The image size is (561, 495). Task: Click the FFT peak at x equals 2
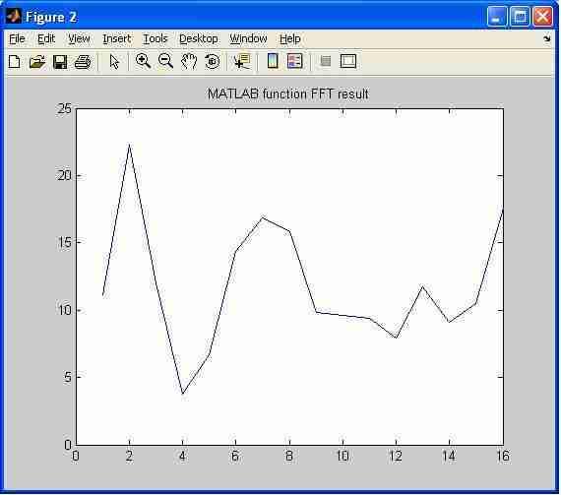point(129,145)
